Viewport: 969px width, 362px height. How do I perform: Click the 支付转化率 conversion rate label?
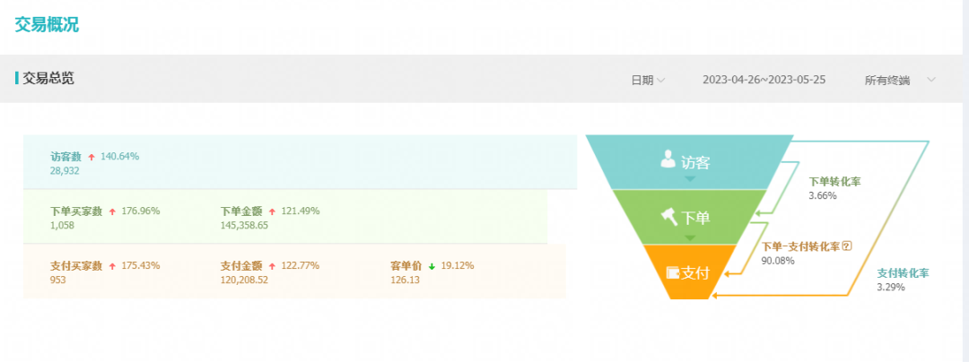[903, 272]
